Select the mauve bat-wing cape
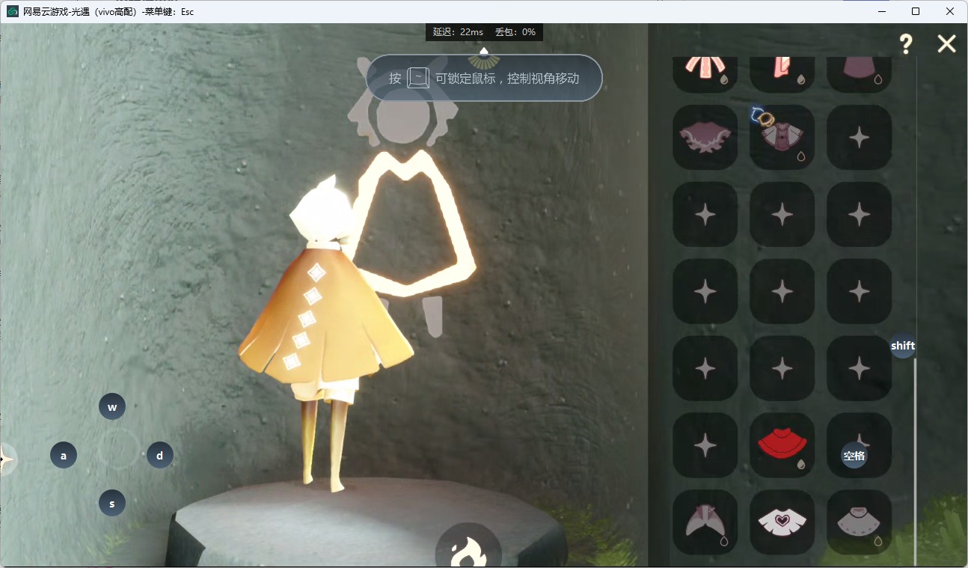968x568 pixels. 705,522
